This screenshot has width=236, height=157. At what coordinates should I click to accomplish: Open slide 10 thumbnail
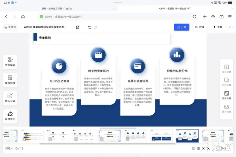point(187,136)
